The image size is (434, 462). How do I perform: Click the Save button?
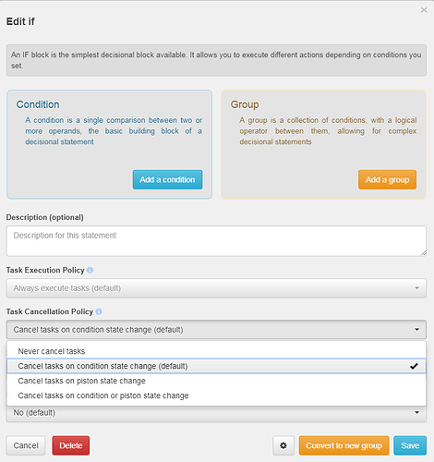coord(410,445)
